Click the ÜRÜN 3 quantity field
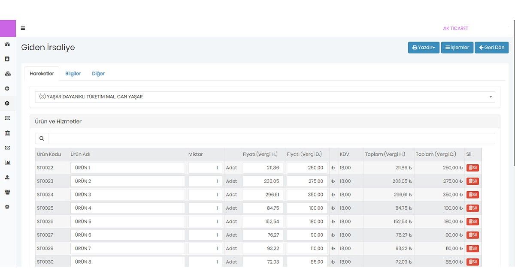The width and height of the screenshot is (515, 280). pyautogui.click(x=205, y=195)
